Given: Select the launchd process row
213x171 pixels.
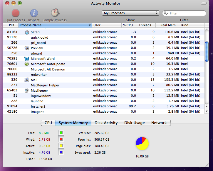Looking at the screenshot, I should pos(104,101).
